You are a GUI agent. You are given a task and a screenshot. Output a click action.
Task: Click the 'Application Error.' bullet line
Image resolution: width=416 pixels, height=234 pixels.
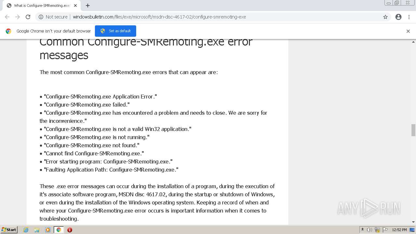coord(98,97)
